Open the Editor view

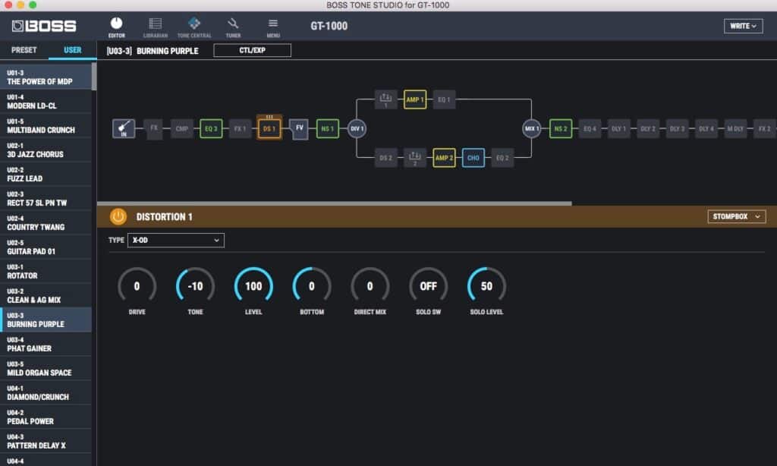(116, 27)
